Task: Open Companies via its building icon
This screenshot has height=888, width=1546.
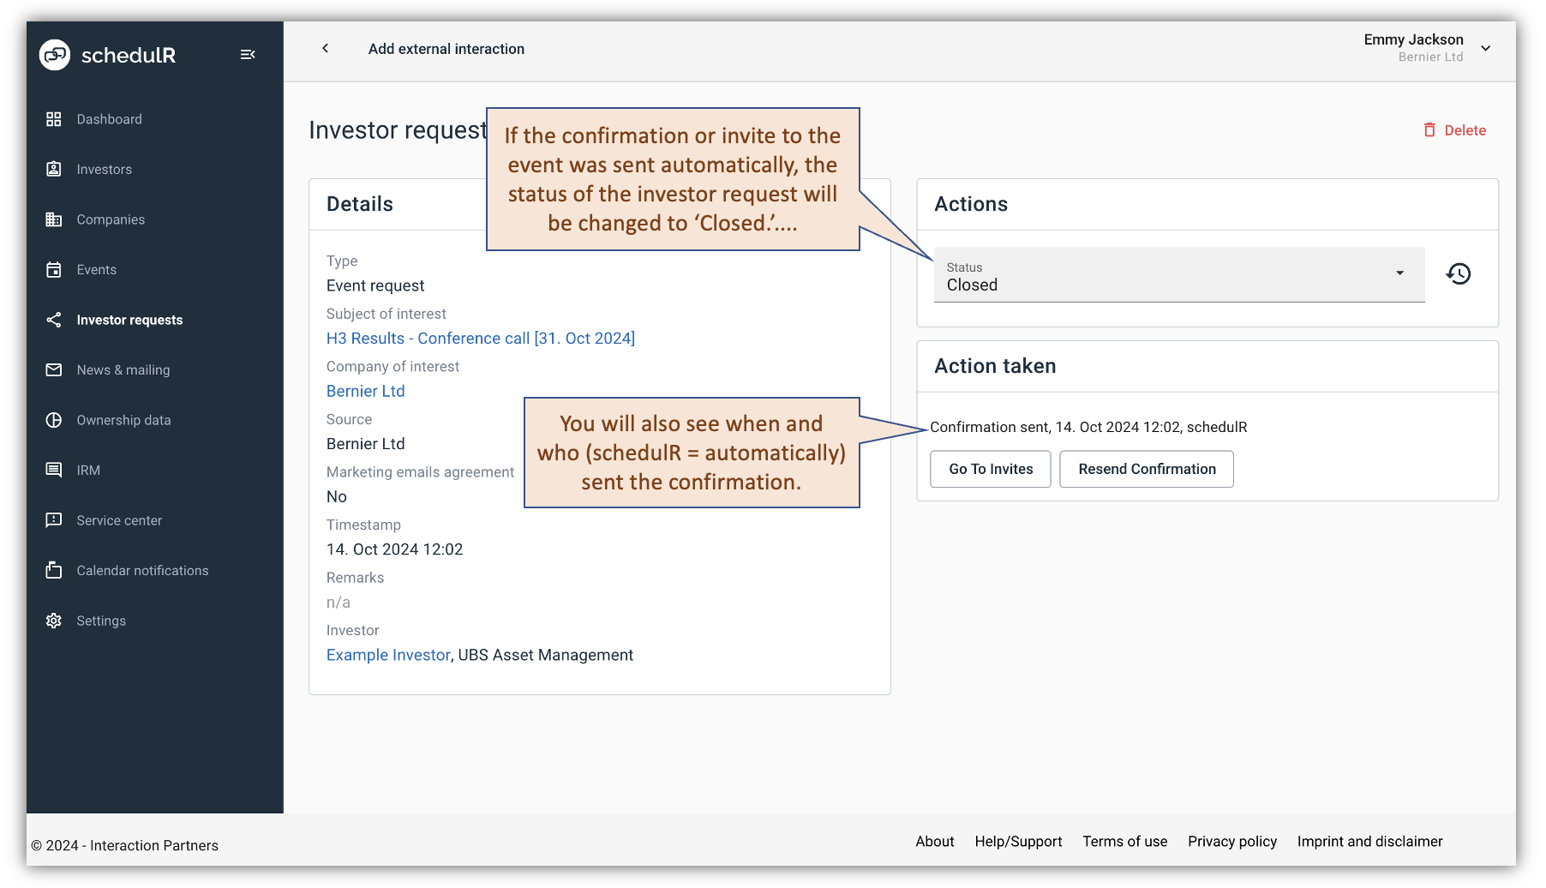Action: [53, 219]
